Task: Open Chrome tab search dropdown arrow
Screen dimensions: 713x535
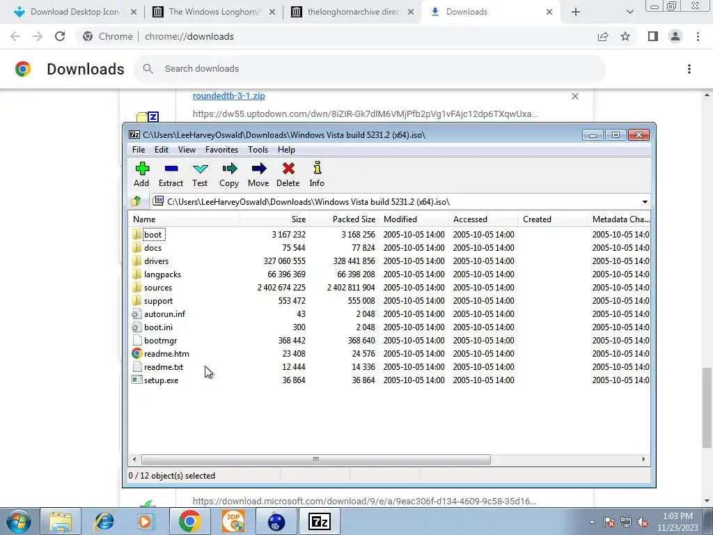Action: coord(629,12)
